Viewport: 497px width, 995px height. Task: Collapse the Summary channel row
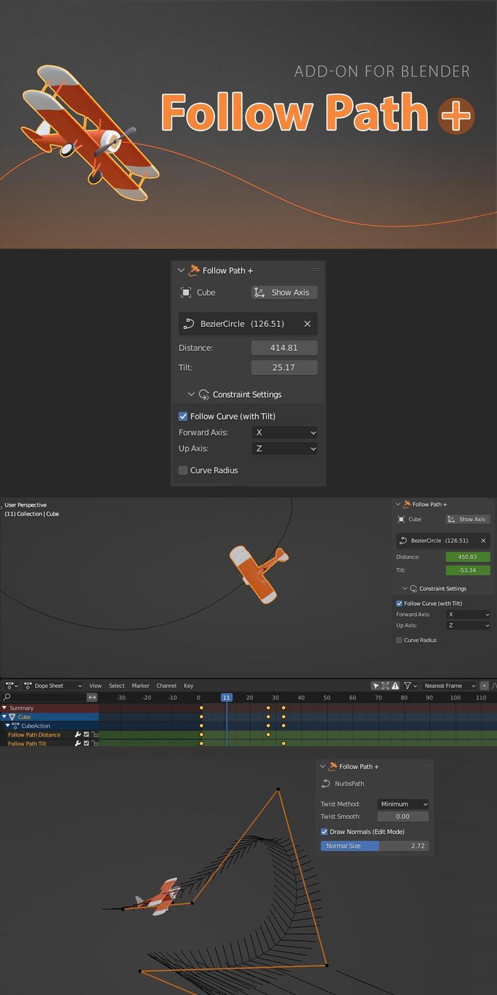coord(4,708)
